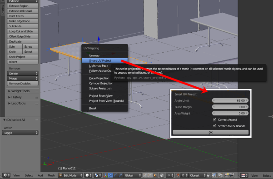Uncheck Stretch to UV Bounds checkbox
The width and height of the screenshot is (273, 179).
tap(214, 126)
